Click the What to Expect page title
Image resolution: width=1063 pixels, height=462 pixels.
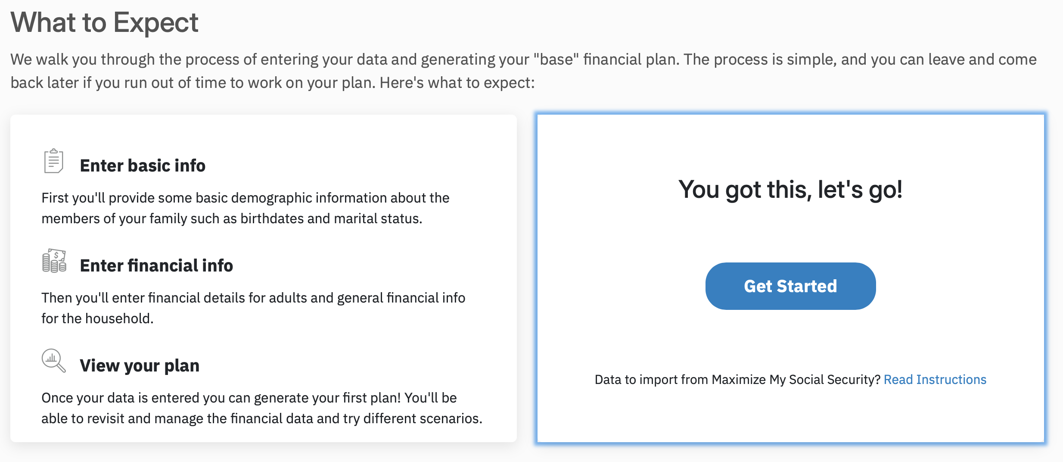pos(105,22)
